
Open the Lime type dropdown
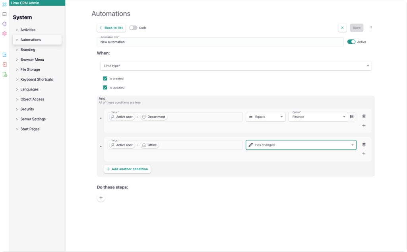[x=236, y=66]
